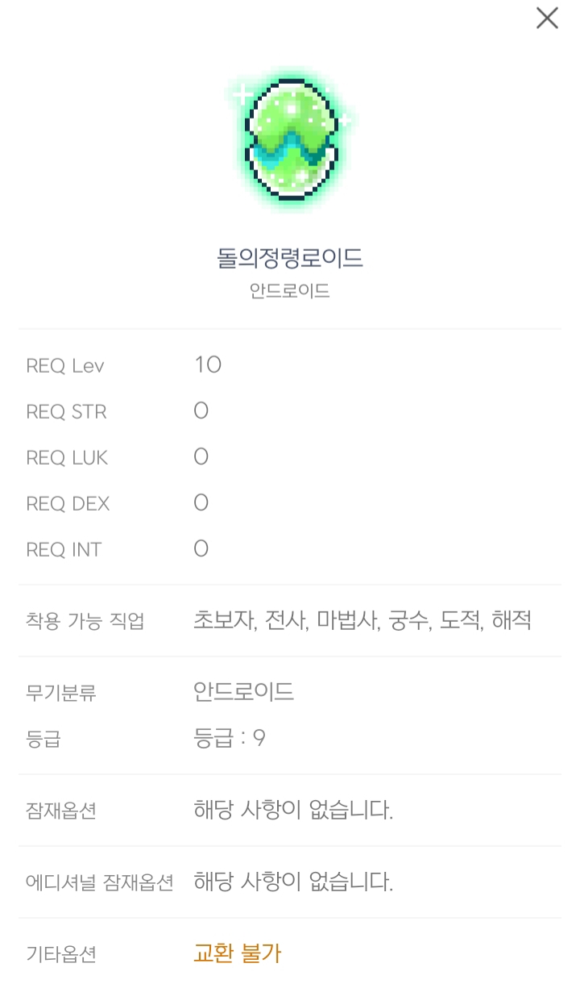Click the orange 교환 불가 text

tap(238, 953)
